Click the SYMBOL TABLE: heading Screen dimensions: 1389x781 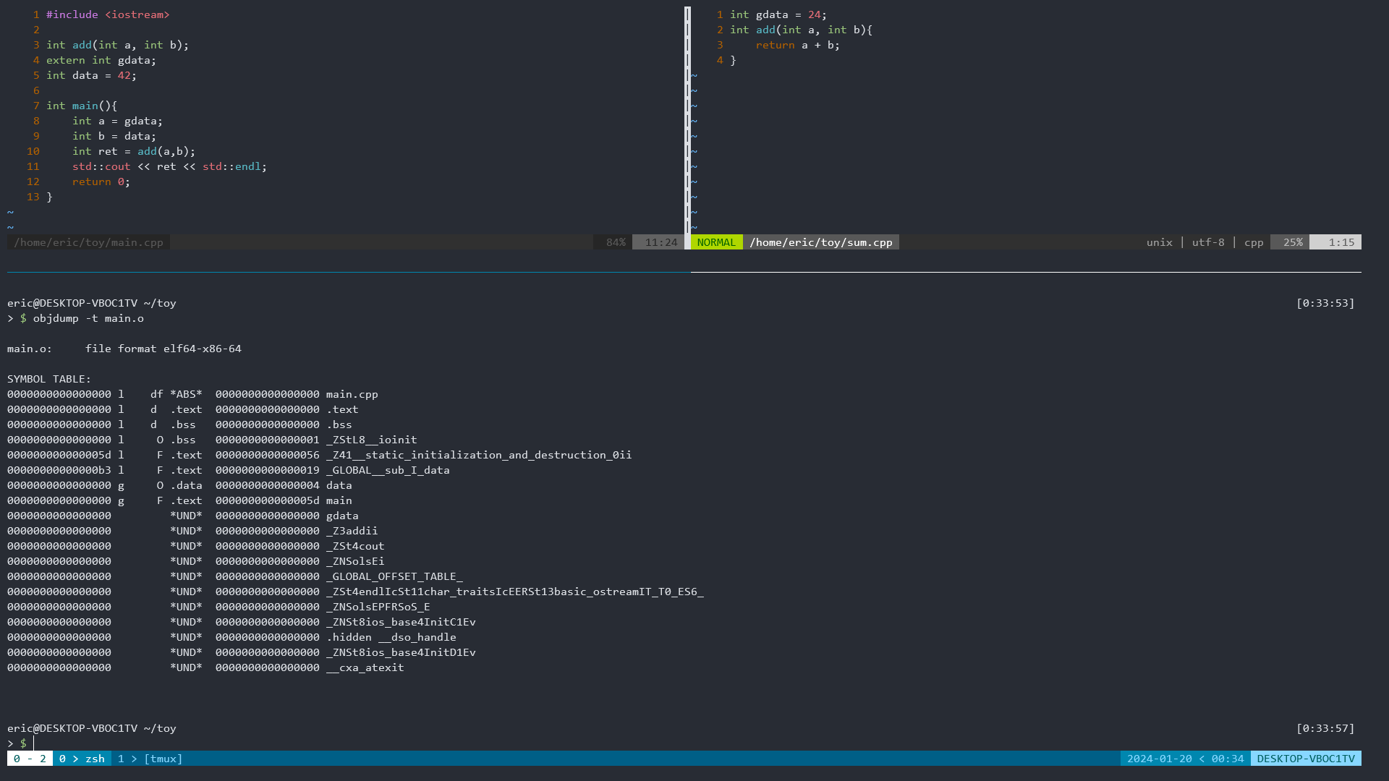49,379
